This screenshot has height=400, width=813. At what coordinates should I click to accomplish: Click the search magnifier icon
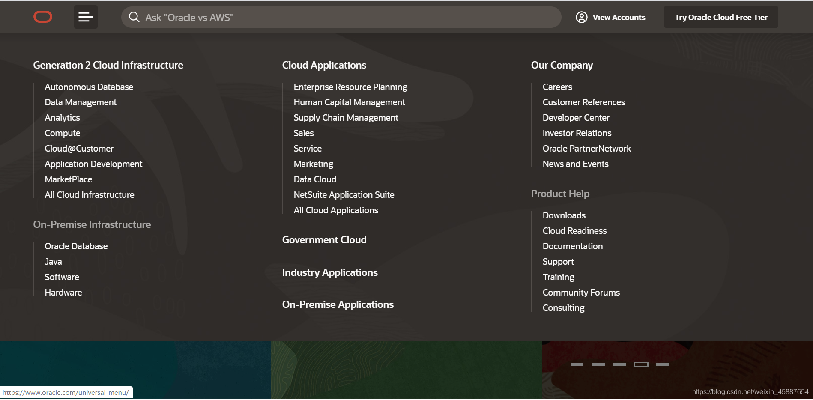tap(134, 17)
